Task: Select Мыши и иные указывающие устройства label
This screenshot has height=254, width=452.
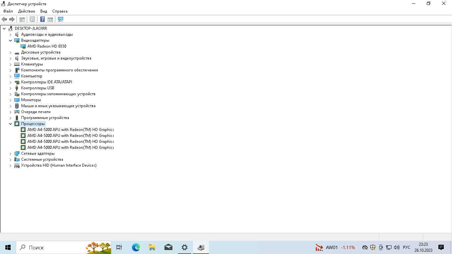Action: (x=58, y=106)
